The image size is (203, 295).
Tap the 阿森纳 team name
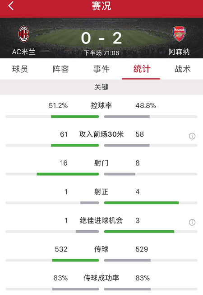[x=179, y=52]
